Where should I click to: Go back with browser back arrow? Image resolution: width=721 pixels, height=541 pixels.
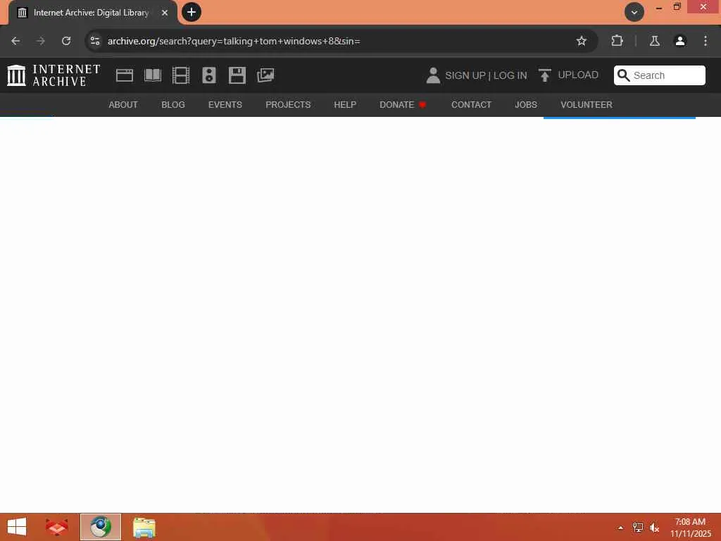(15, 41)
